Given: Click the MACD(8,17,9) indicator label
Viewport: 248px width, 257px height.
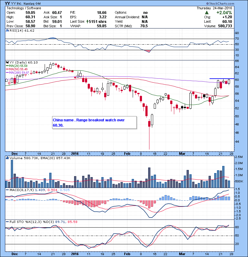Looking at the screenshot, I should tap(22, 190).
